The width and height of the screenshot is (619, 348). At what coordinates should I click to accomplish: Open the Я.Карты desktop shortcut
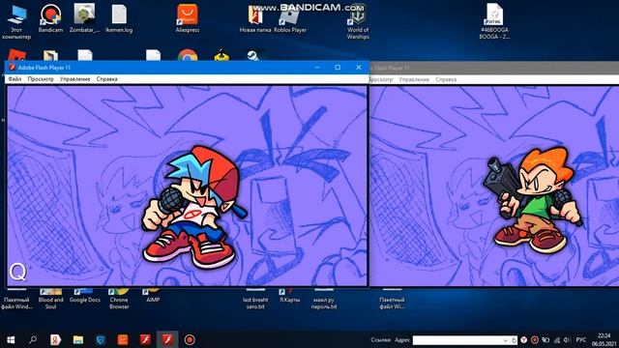(x=289, y=296)
